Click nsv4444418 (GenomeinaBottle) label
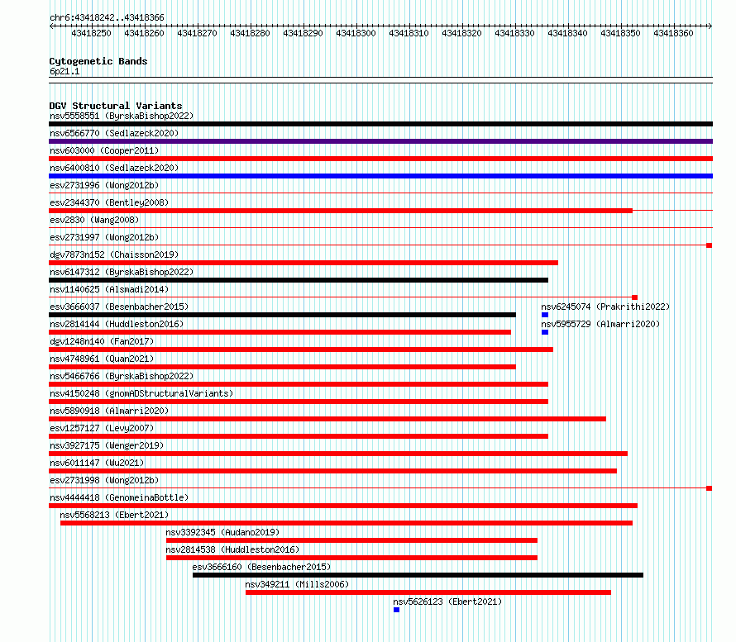The image size is (736, 642). click(119, 497)
